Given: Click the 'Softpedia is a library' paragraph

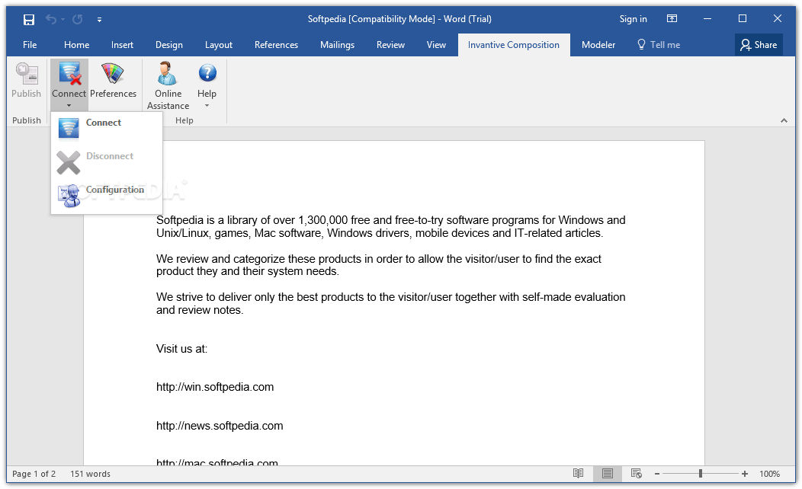Looking at the screenshot, I should [x=391, y=227].
